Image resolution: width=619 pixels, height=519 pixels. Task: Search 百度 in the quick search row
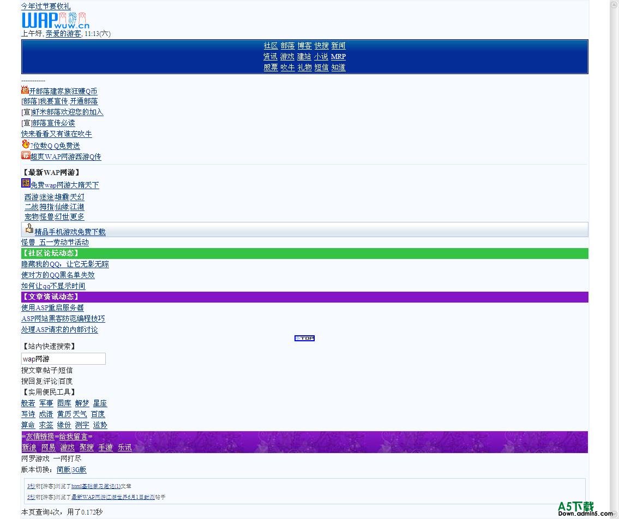point(66,381)
